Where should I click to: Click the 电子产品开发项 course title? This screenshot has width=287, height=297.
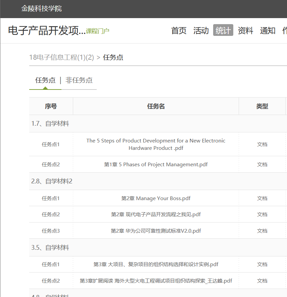coord(46,31)
